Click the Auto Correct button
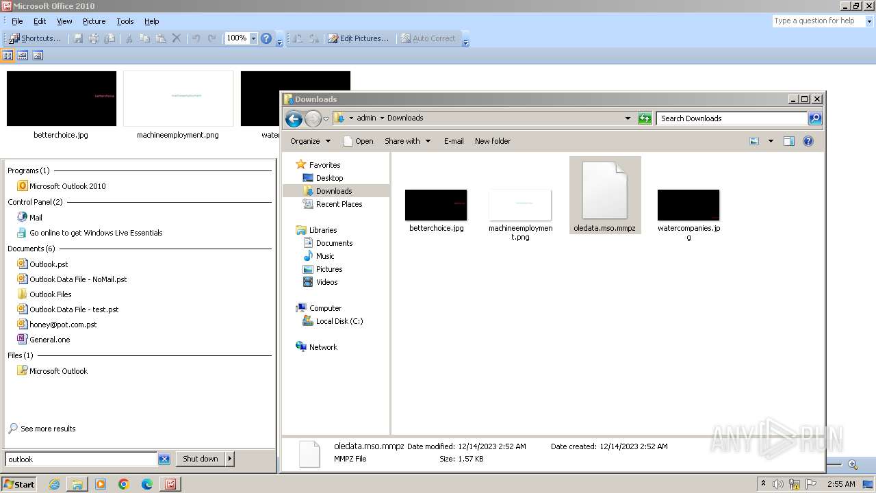876x493 pixels. coord(428,38)
